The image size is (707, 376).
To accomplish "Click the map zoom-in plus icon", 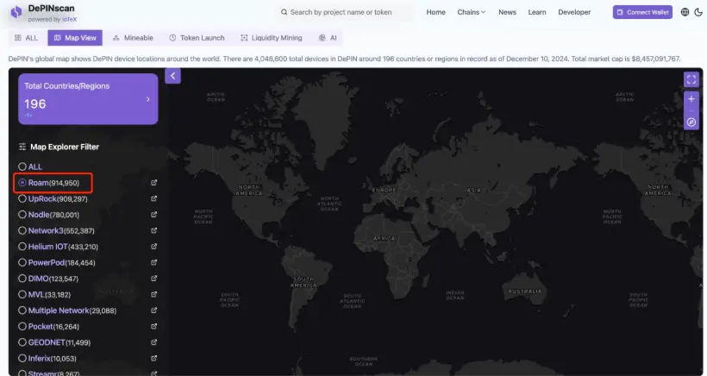I will (x=691, y=100).
